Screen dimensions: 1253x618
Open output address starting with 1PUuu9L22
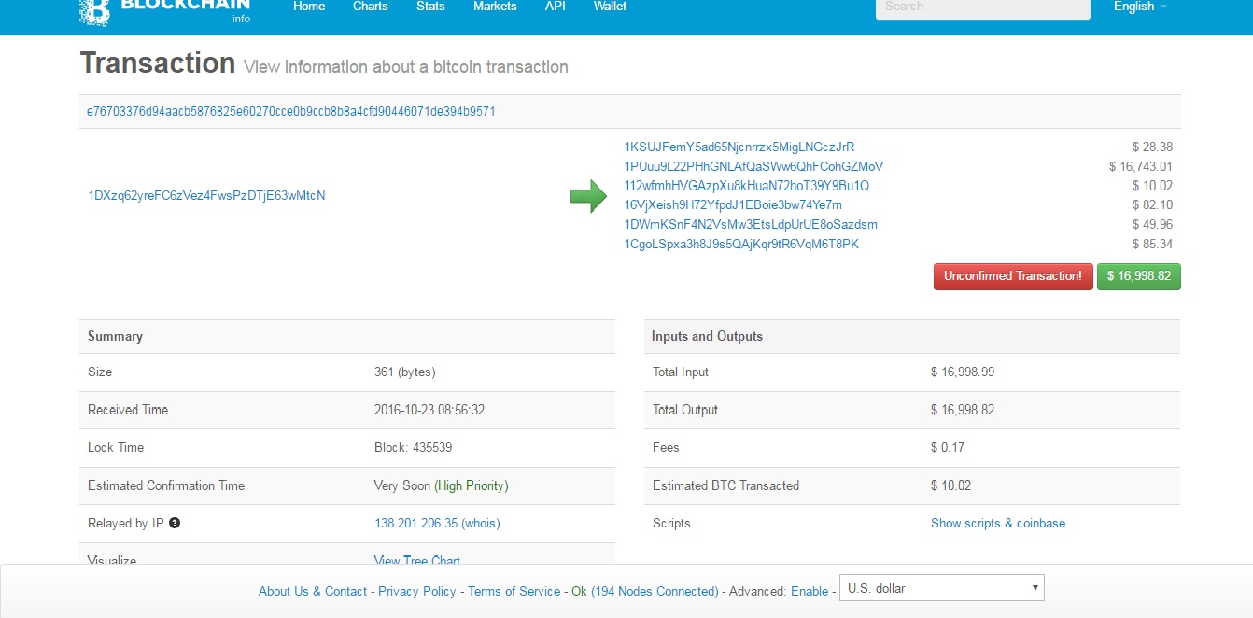tap(753, 166)
